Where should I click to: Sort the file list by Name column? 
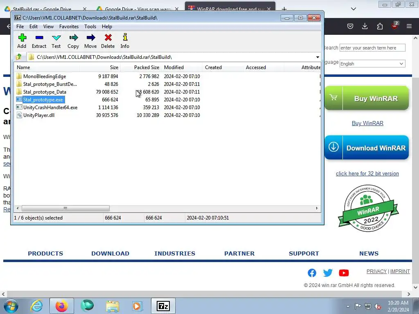tap(47, 67)
